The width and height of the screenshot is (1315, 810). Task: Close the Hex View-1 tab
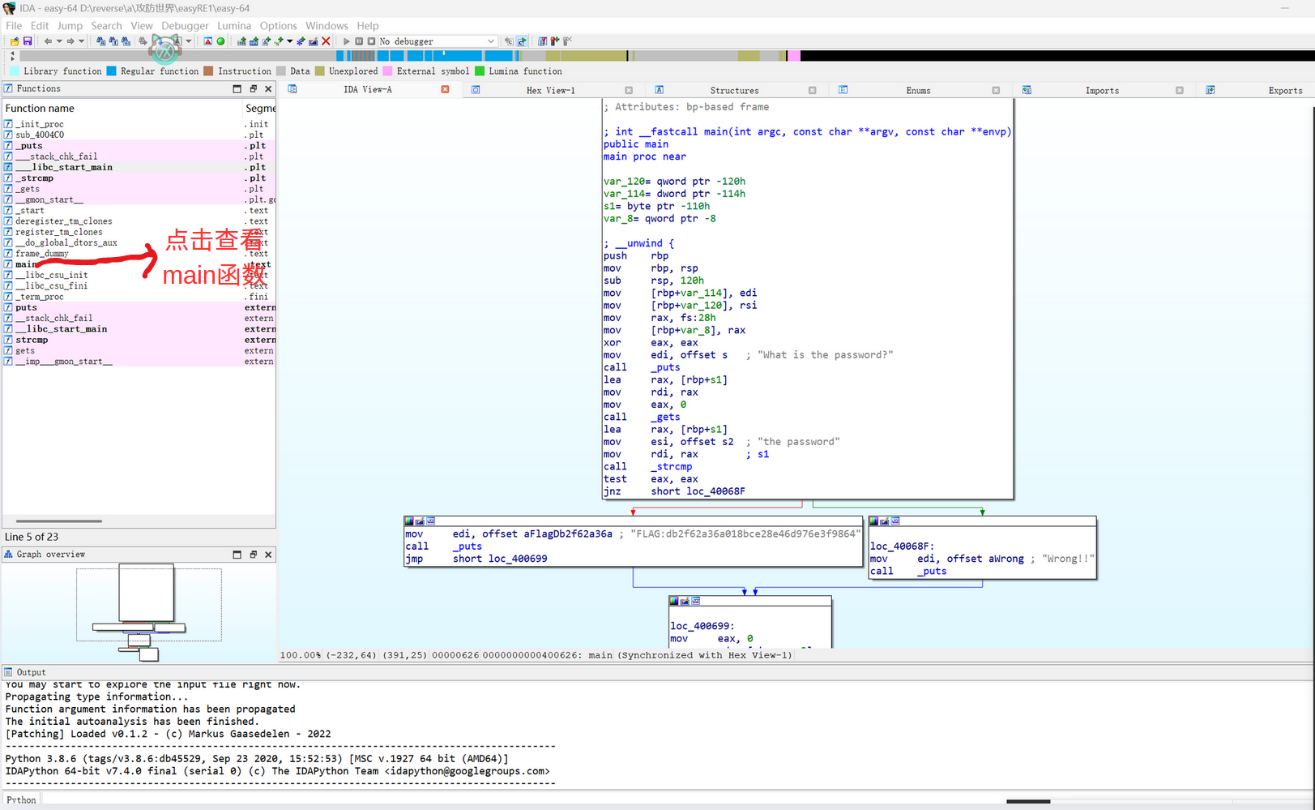[629, 90]
